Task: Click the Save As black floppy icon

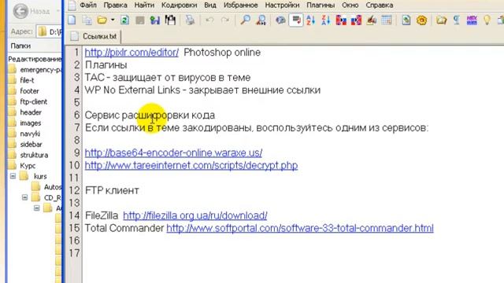Action: coord(170,20)
